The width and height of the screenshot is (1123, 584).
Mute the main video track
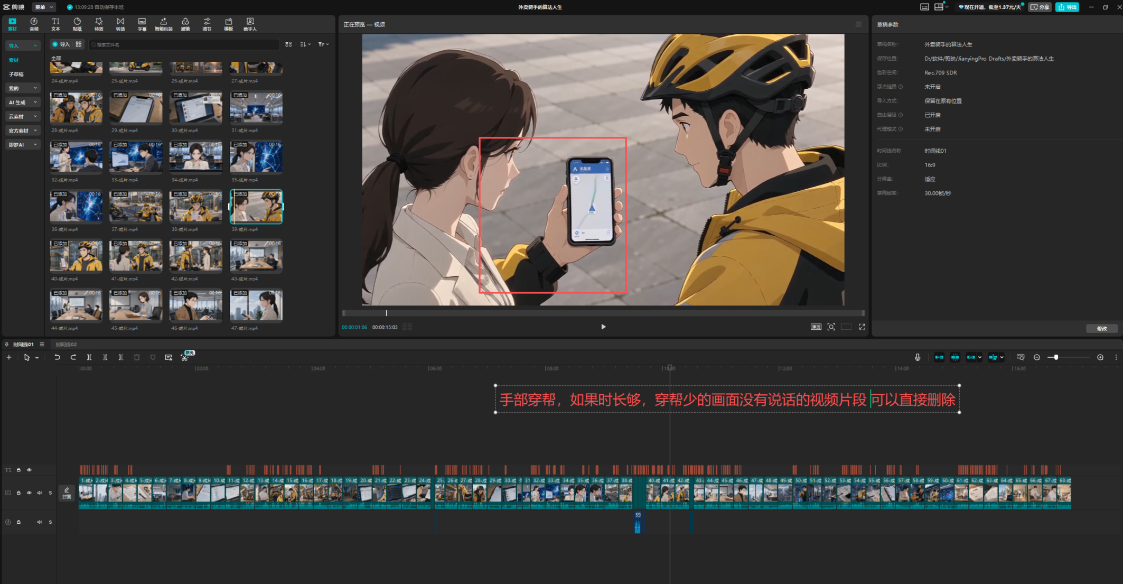click(40, 493)
